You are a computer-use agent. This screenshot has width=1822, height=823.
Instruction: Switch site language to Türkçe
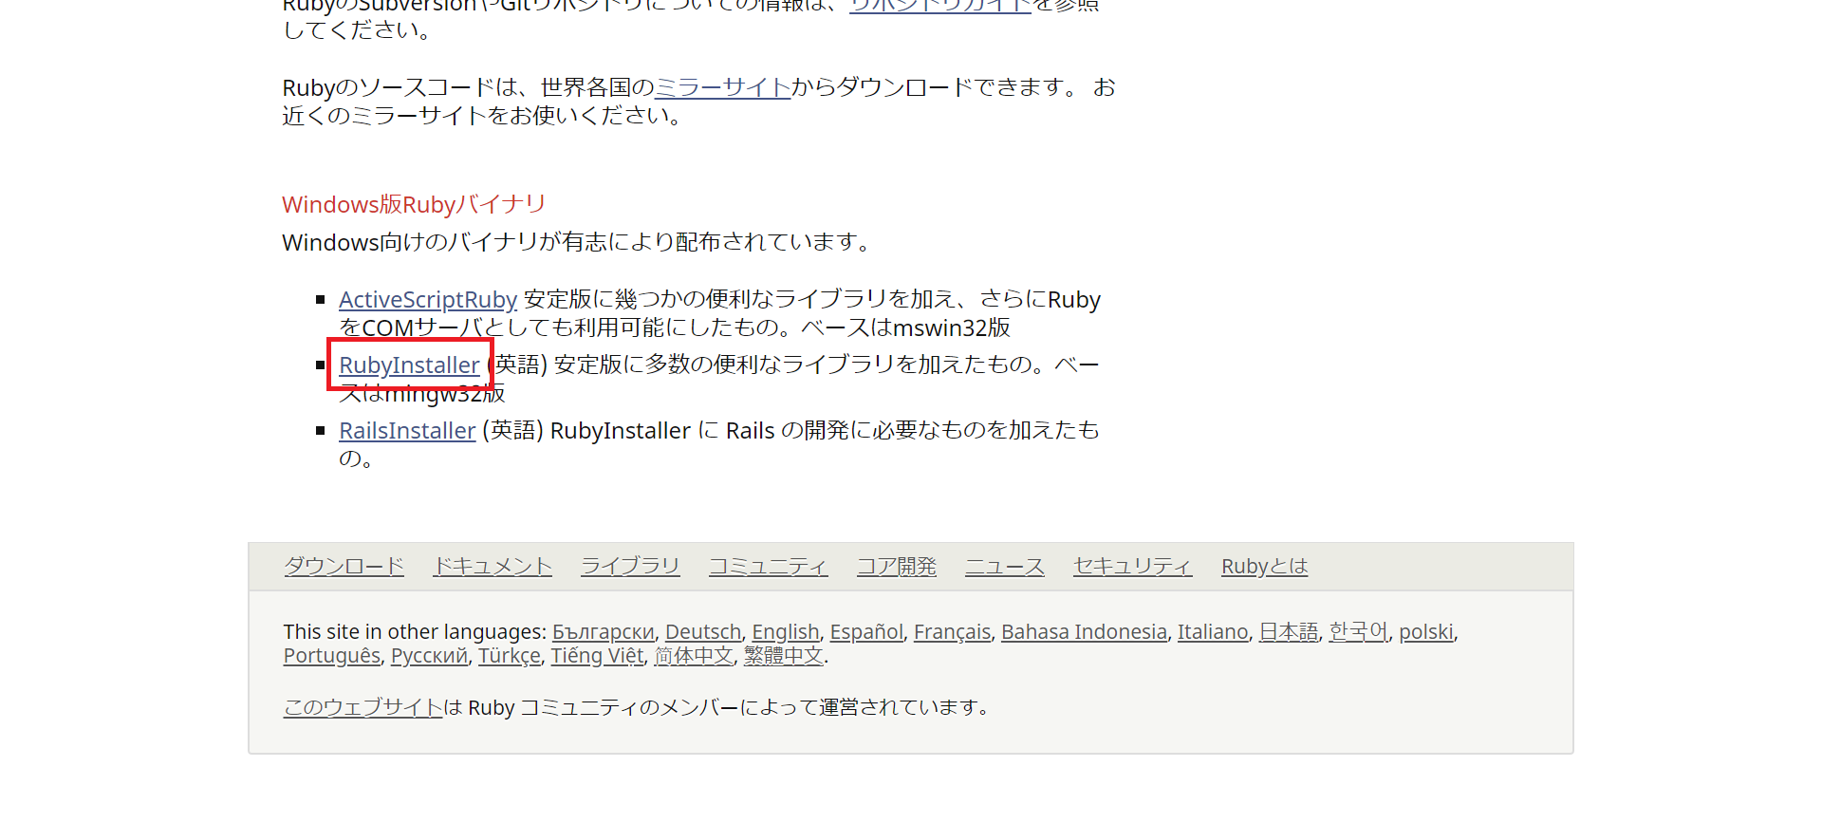pyautogui.click(x=510, y=656)
